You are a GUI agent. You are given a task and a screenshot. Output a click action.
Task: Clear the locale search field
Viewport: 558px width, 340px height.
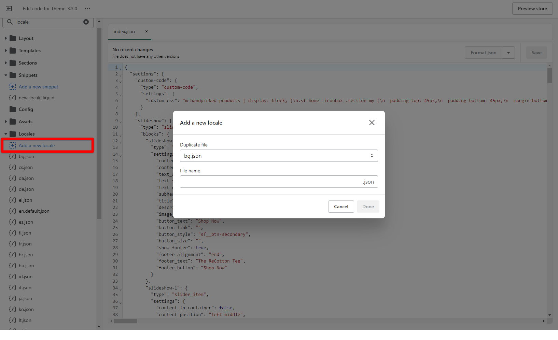86,22
